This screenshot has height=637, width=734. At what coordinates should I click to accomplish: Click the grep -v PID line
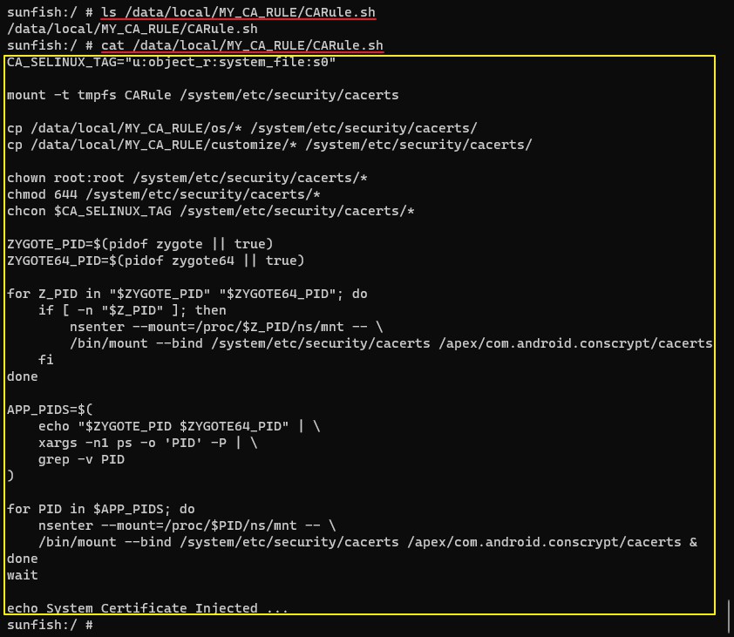(81, 459)
